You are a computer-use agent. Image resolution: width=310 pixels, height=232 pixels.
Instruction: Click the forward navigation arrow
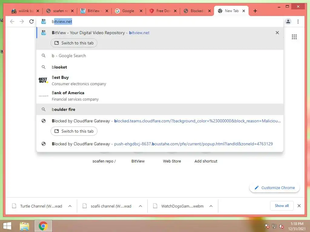tap(22, 21)
